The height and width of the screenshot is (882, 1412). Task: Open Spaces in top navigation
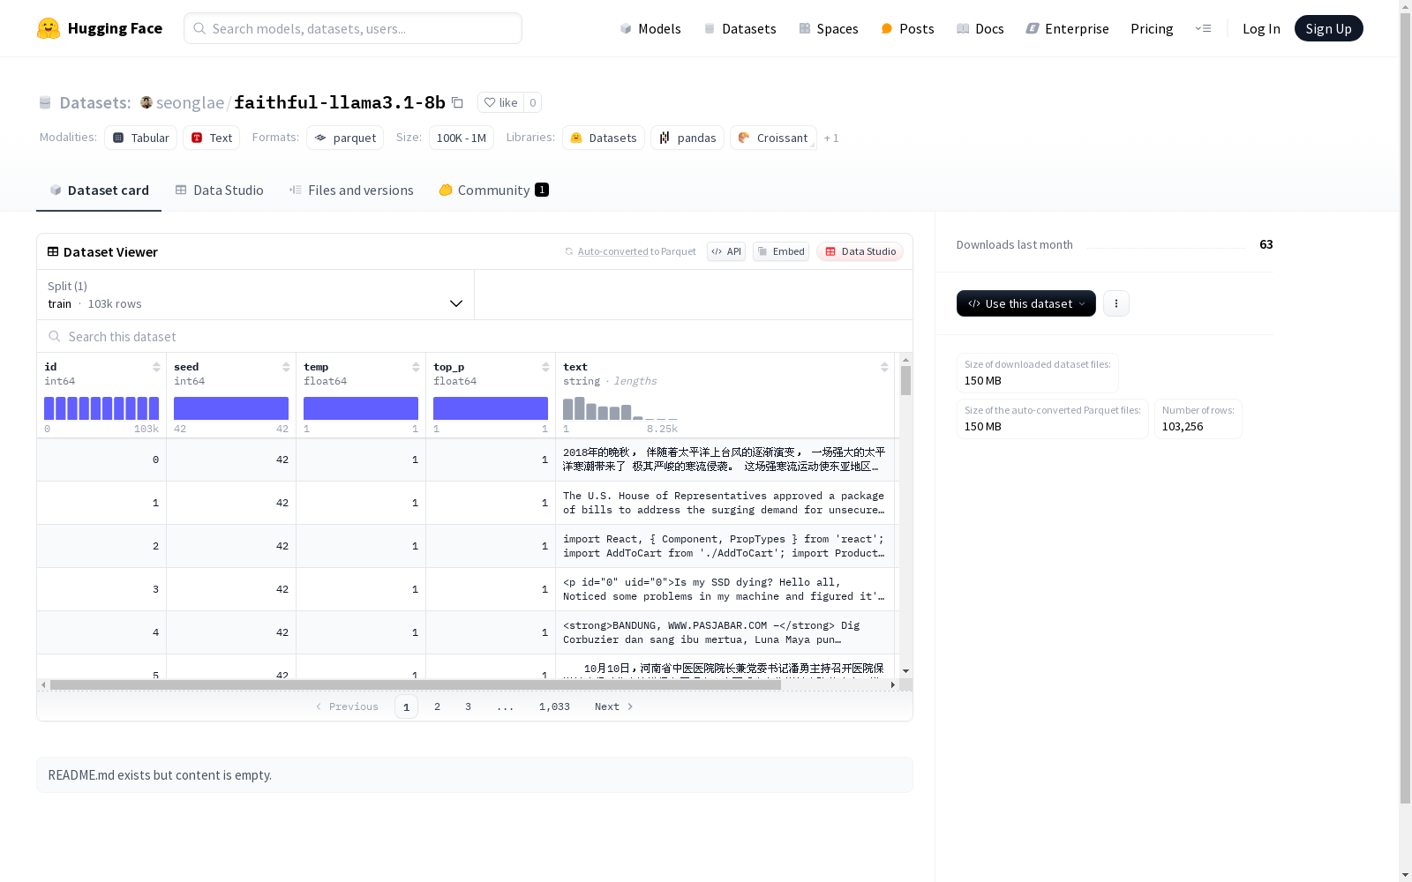click(829, 28)
